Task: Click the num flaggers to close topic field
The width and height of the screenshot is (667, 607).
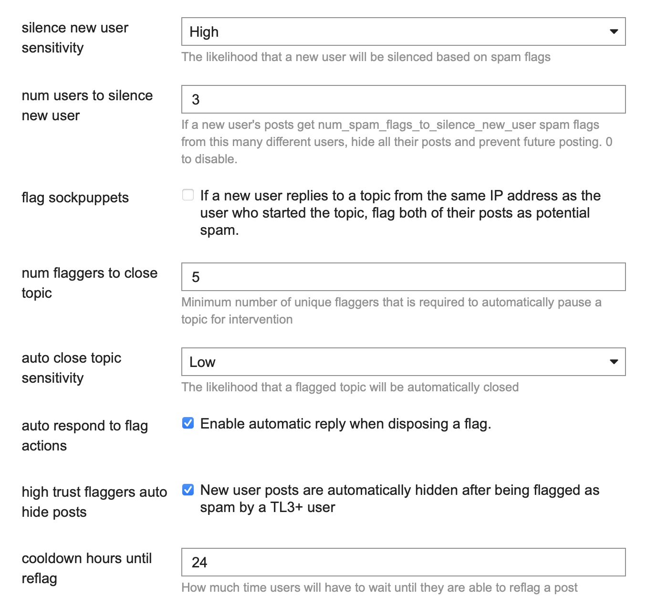Action: 403,277
